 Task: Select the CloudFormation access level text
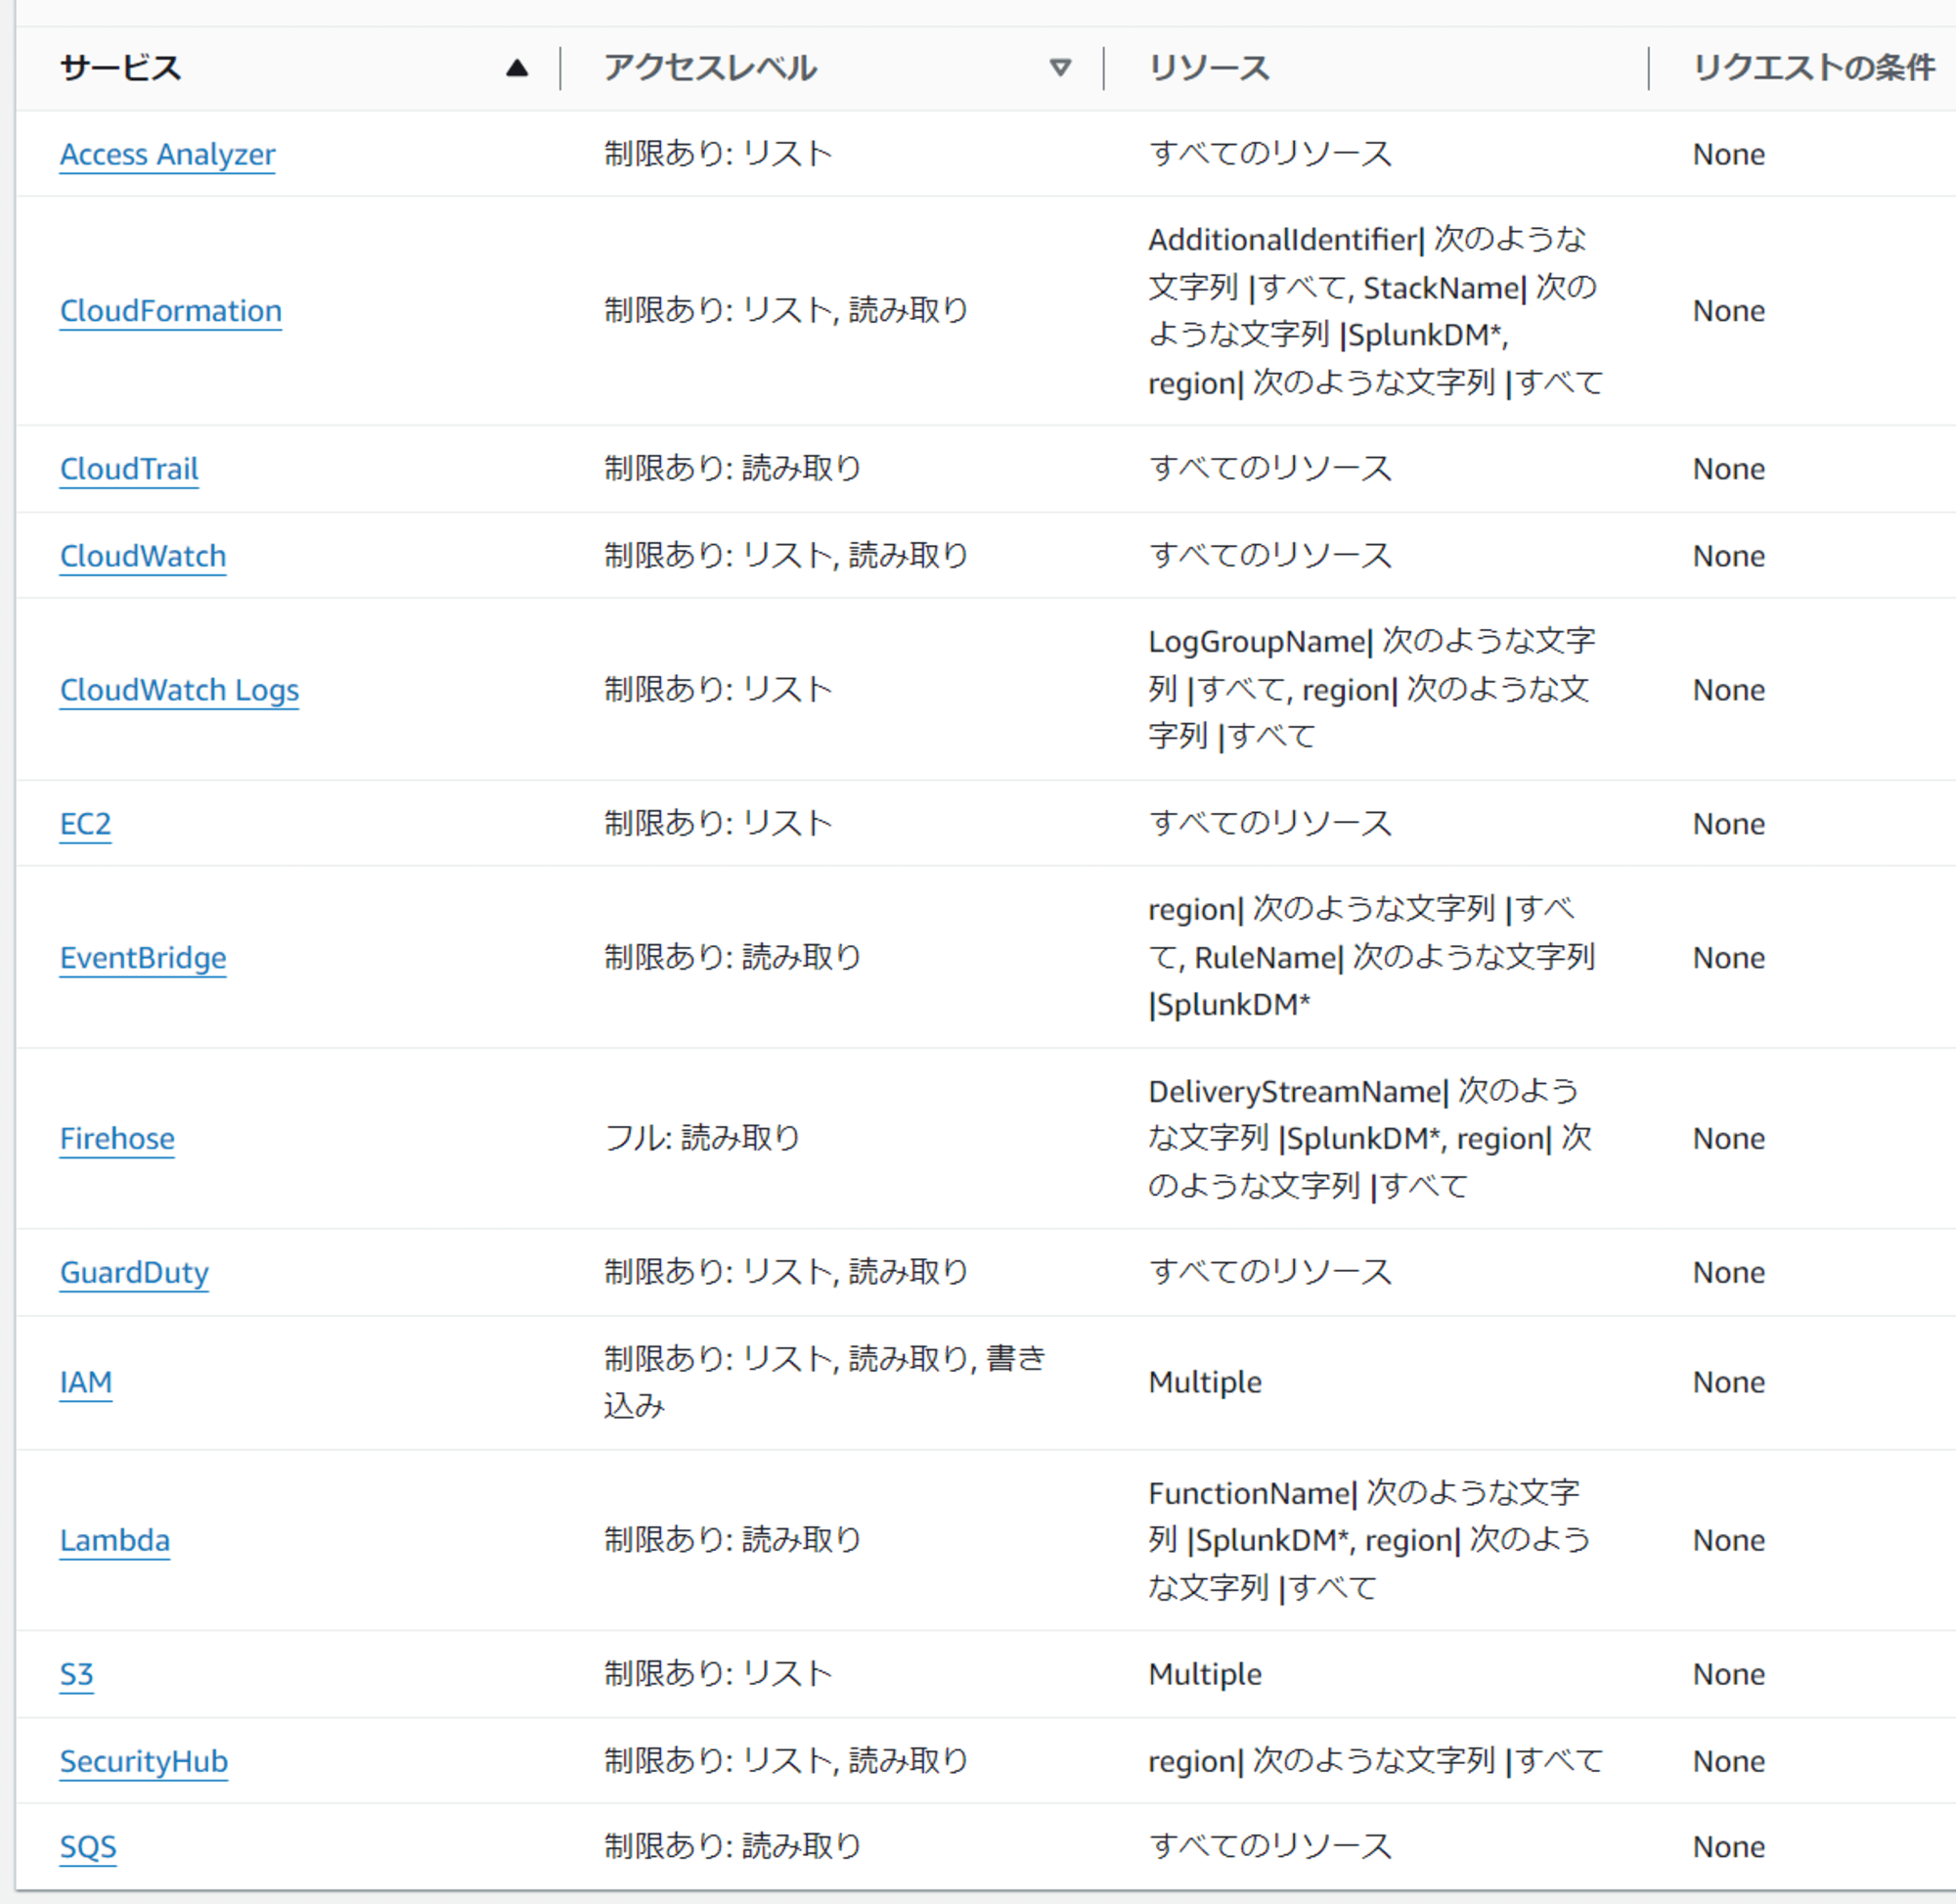786,311
